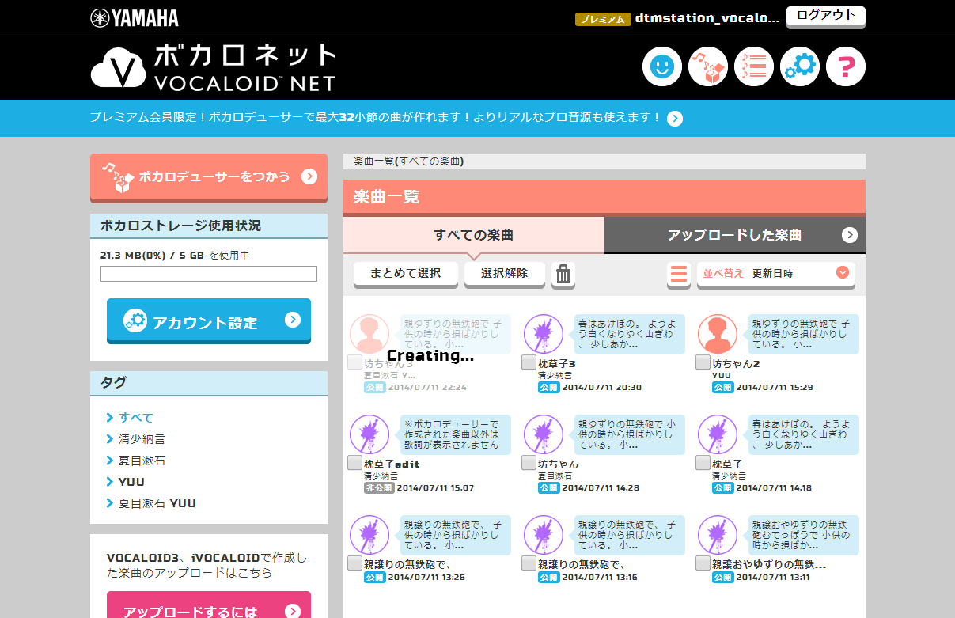Open the song list header icon

[x=754, y=67]
